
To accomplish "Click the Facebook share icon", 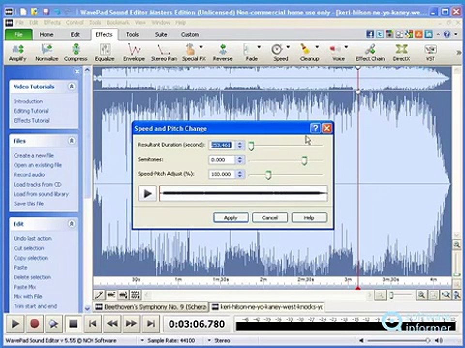I will (370, 34).
